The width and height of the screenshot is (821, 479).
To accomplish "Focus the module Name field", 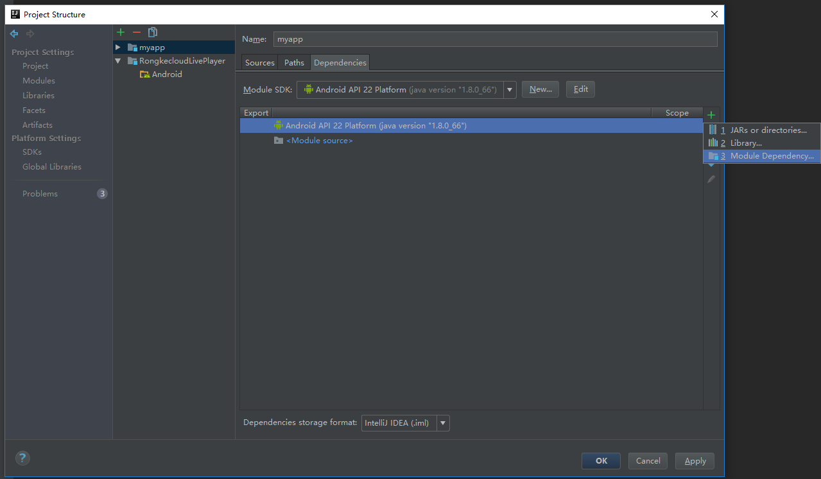I will click(495, 39).
